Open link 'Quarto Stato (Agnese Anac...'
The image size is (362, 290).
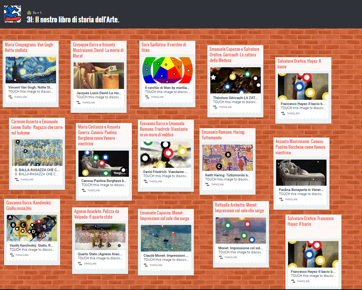click(x=100, y=254)
